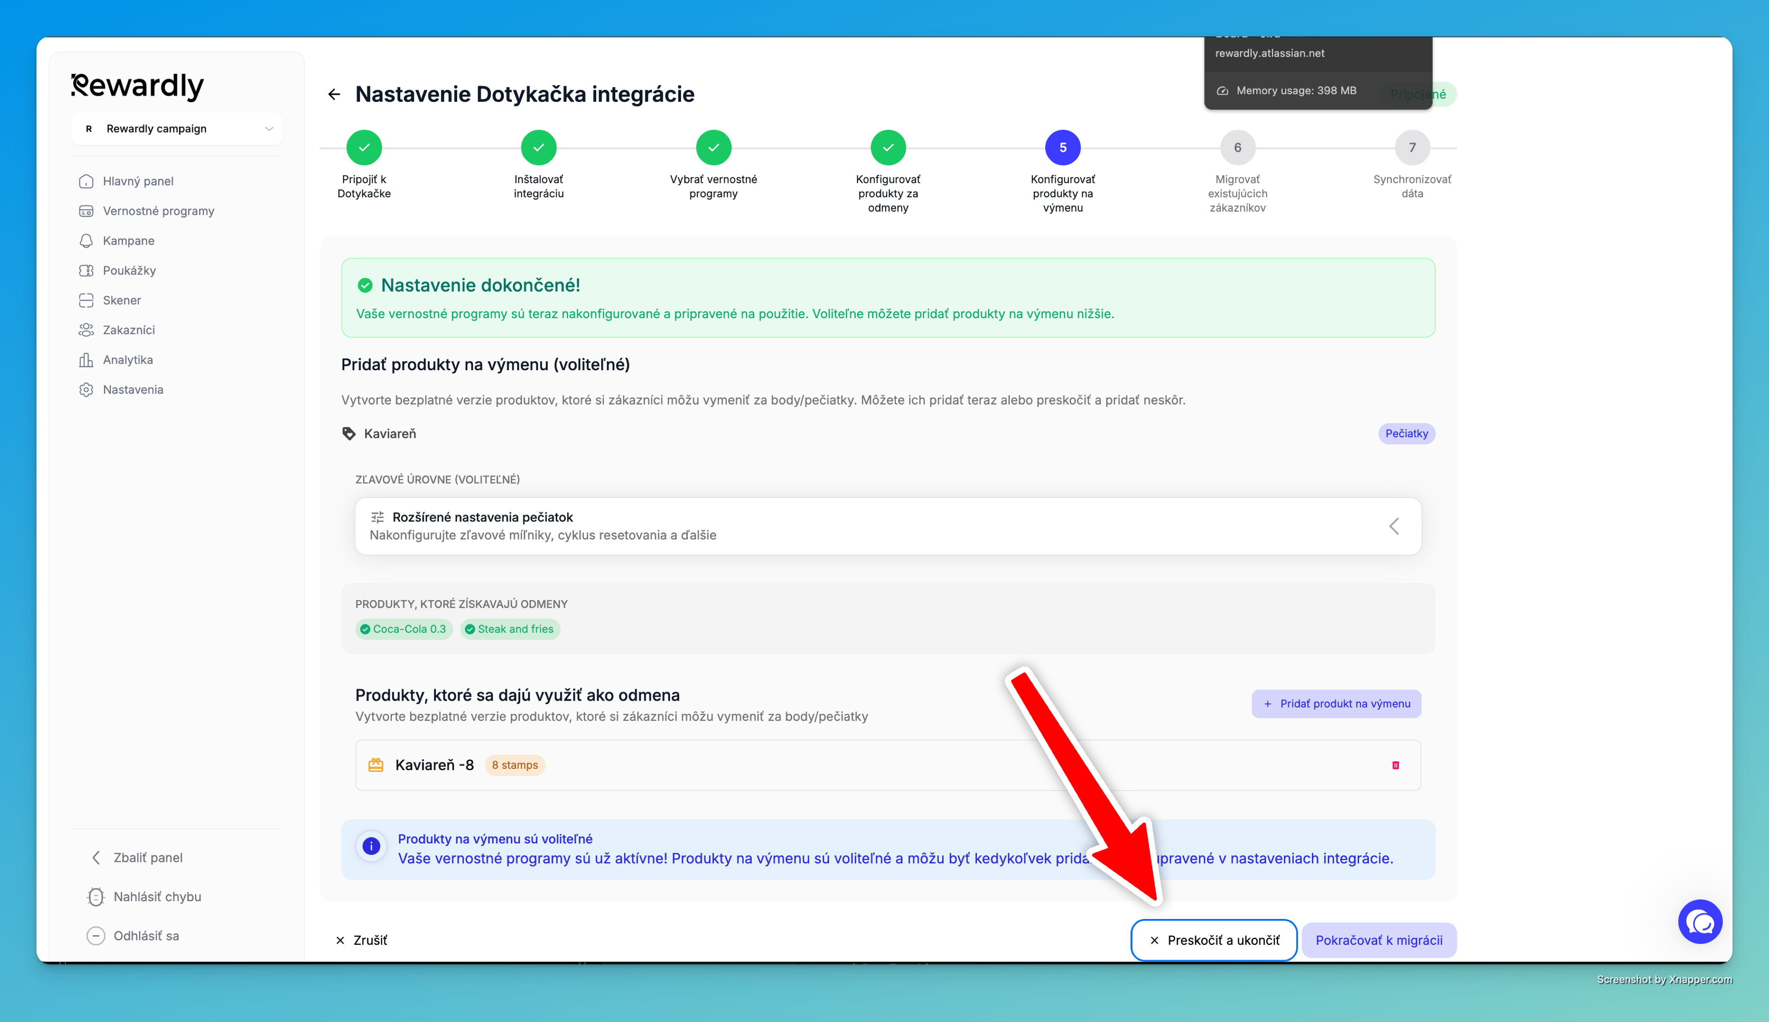Open Hlavný panel in sidebar
The height and width of the screenshot is (1022, 1769).
(137, 181)
